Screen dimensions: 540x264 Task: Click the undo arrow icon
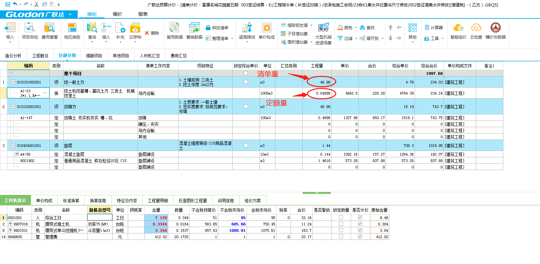coord(15,4)
